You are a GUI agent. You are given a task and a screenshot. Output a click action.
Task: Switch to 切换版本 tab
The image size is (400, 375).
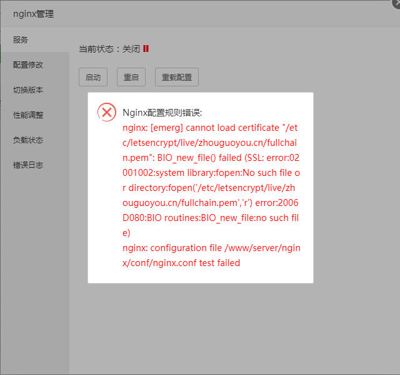tap(35, 90)
